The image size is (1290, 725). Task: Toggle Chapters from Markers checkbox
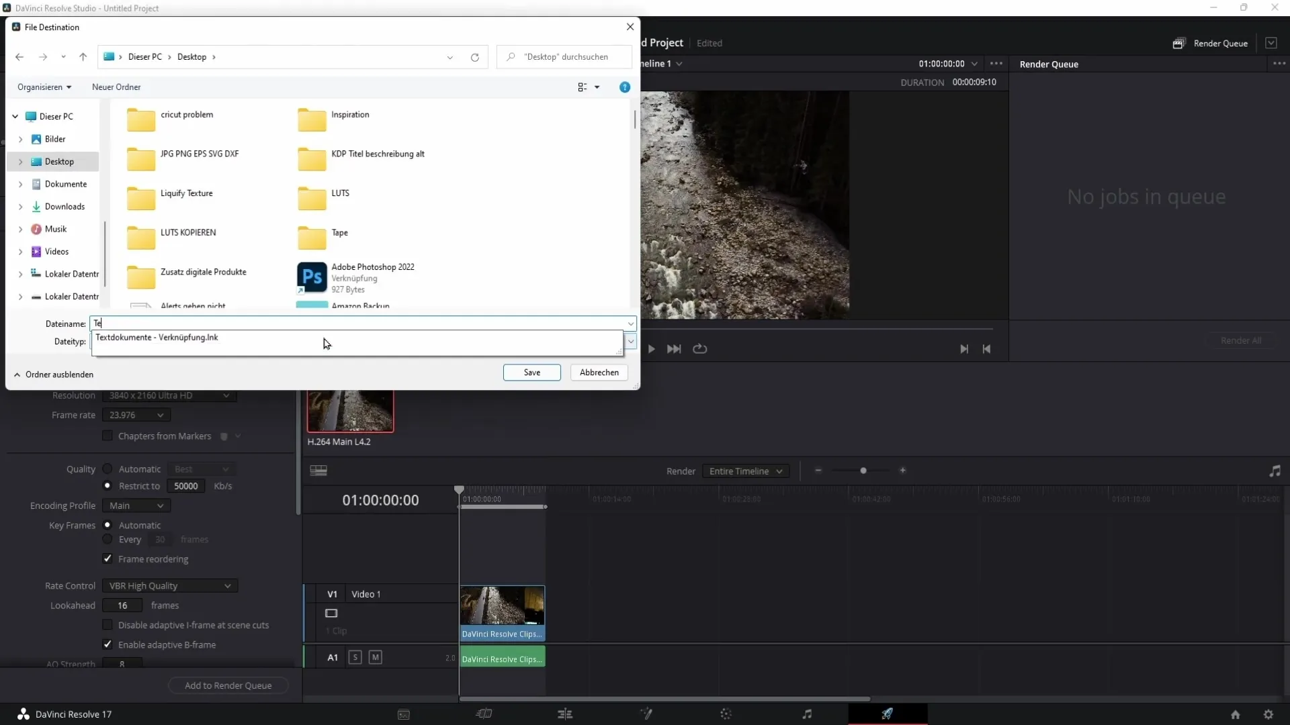pyautogui.click(x=107, y=436)
